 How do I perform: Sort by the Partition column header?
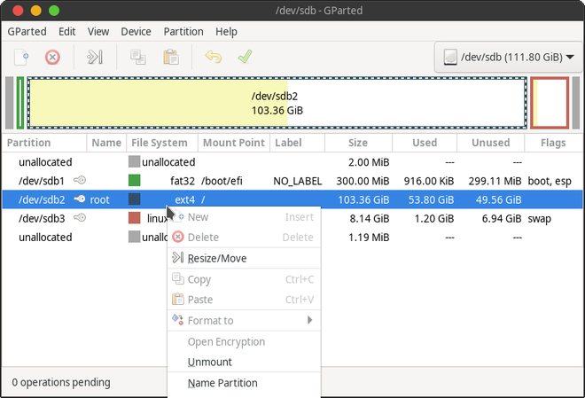[44, 143]
